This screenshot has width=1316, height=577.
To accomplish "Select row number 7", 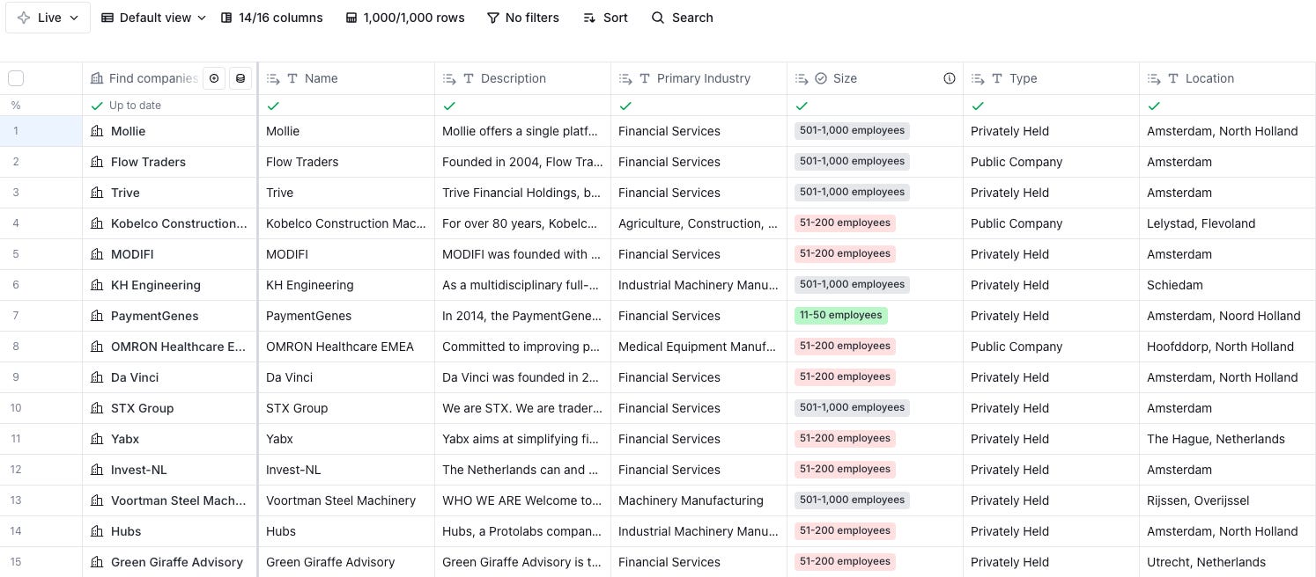I will (16, 316).
